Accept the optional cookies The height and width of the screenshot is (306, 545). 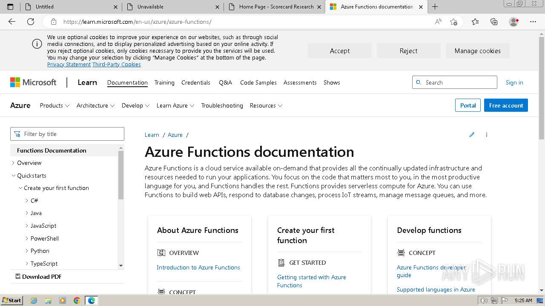click(x=339, y=51)
